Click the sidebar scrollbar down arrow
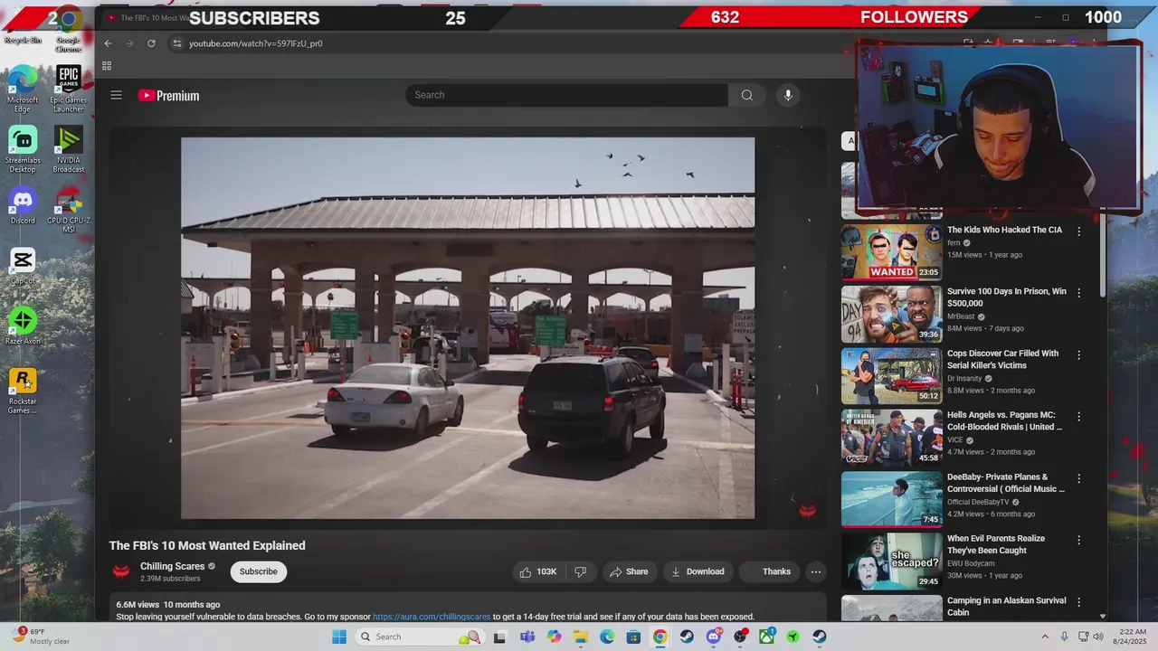Image resolution: width=1158 pixels, height=651 pixels. click(x=1102, y=616)
